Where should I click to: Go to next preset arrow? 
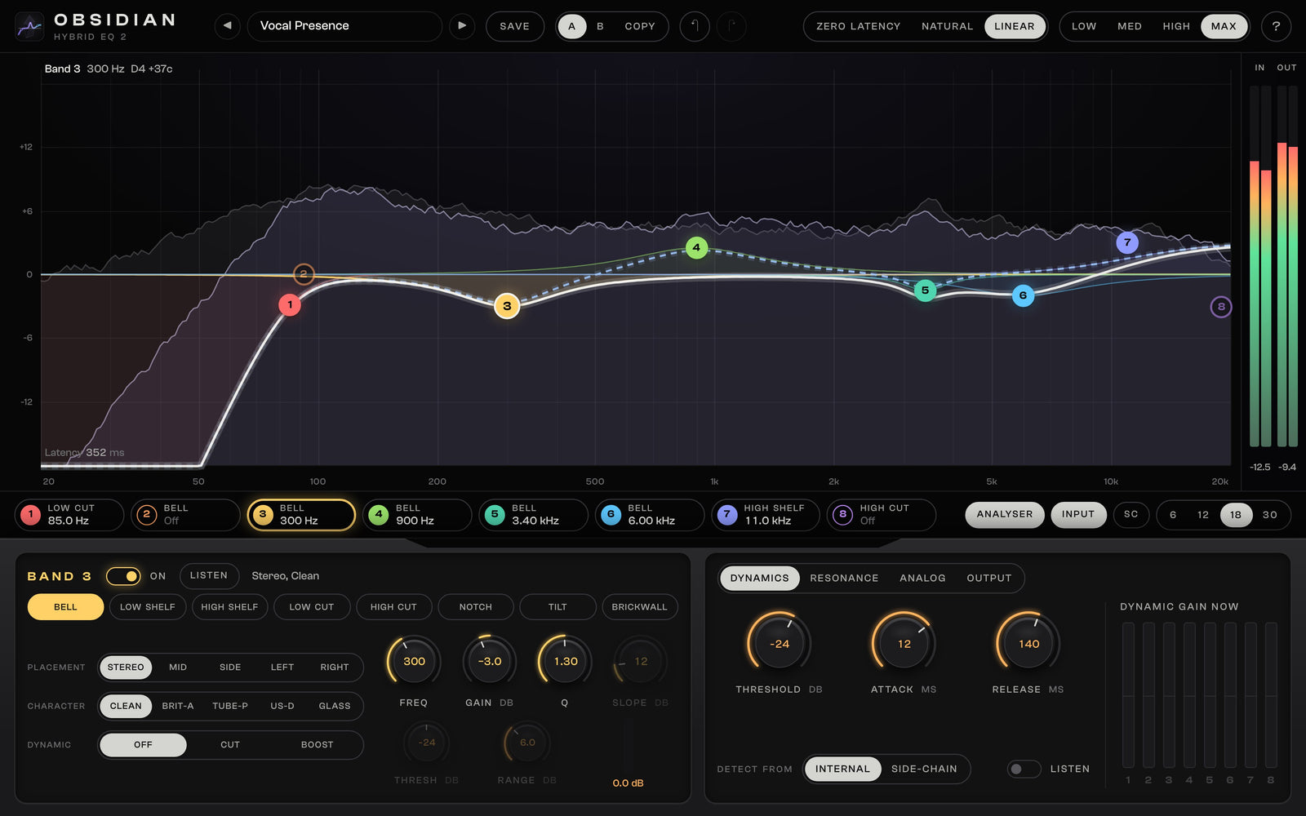tap(462, 26)
